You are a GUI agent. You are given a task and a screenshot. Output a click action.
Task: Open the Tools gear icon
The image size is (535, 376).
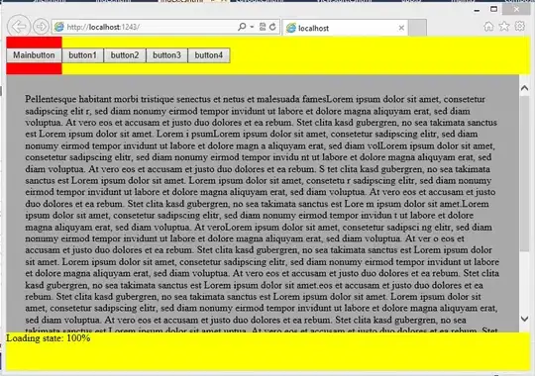[520, 26]
